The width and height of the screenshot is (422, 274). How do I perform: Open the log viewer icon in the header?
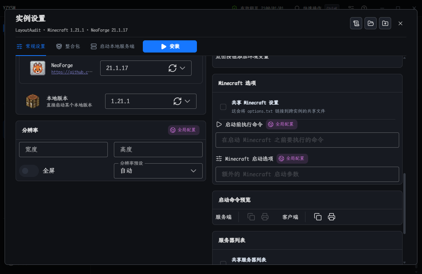(x=356, y=23)
